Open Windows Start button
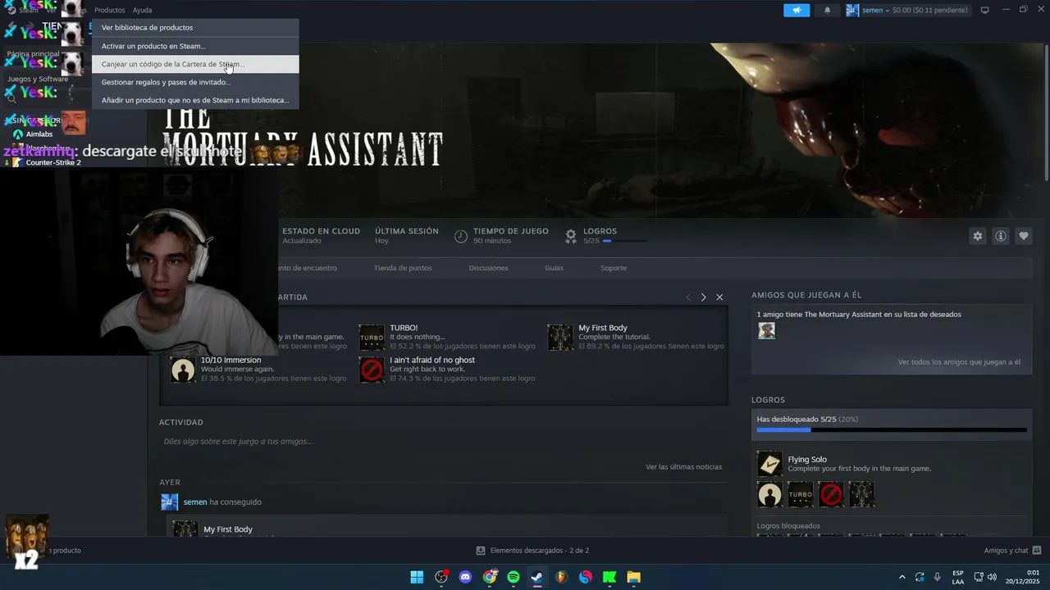 tap(417, 577)
